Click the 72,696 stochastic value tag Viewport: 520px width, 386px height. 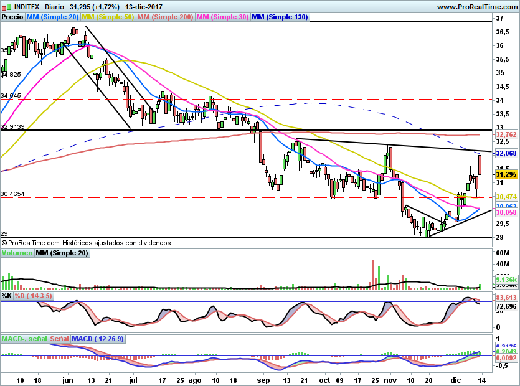coord(506,306)
